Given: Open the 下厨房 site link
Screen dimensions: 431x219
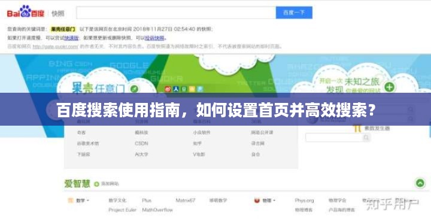Looking at the screenshot, I should tap(83, 154).
